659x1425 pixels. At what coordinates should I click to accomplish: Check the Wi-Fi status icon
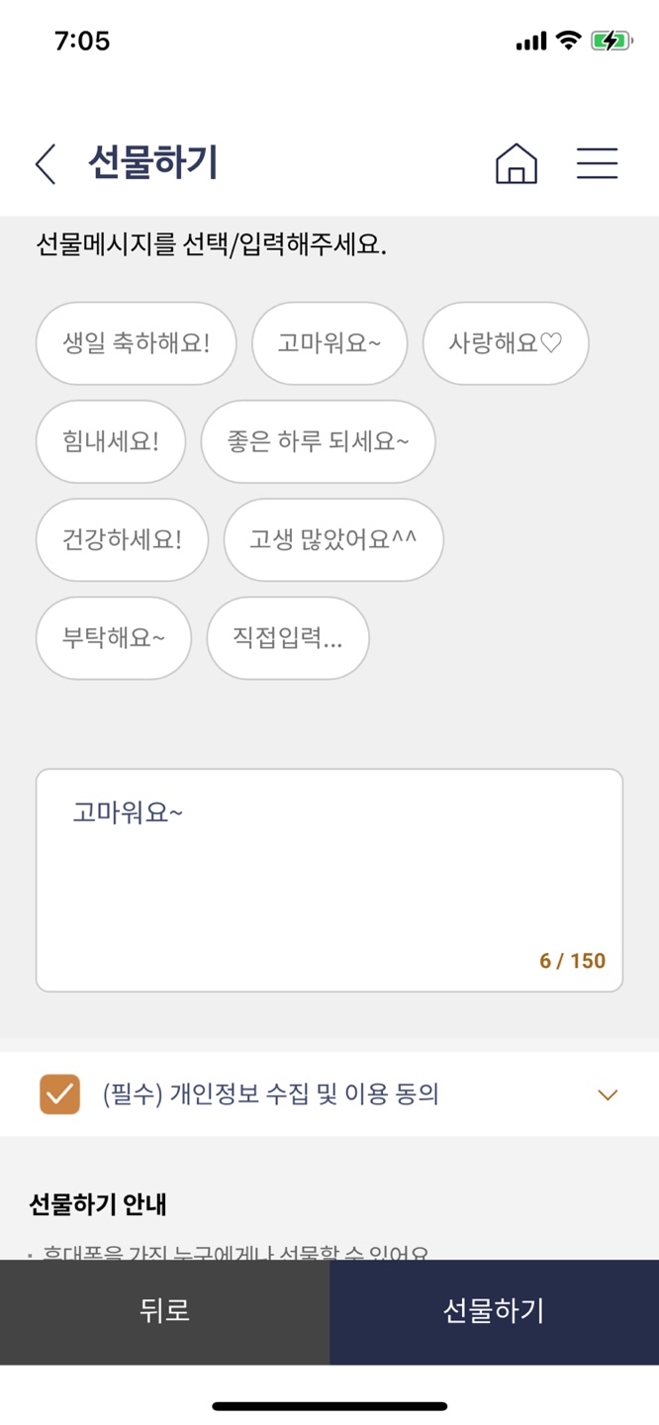568,41
